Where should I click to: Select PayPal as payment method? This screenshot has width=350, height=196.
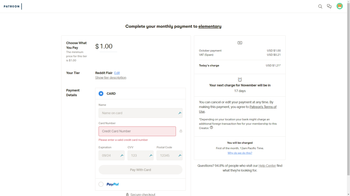[x=101, y=184]
